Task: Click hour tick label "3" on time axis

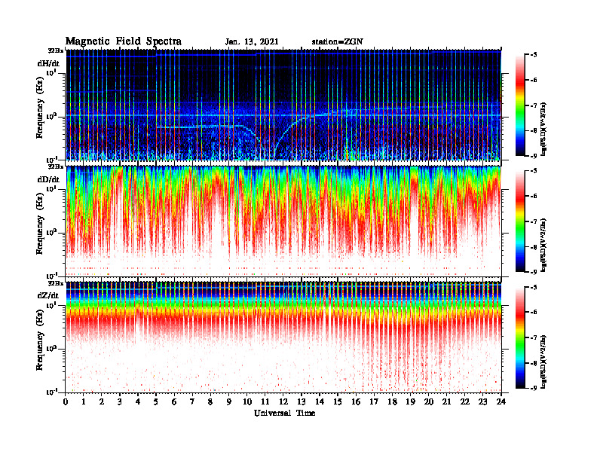Action: (x=120, y=401)
